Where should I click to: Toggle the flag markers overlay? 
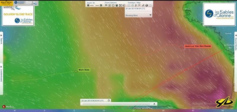coord(140,5)
